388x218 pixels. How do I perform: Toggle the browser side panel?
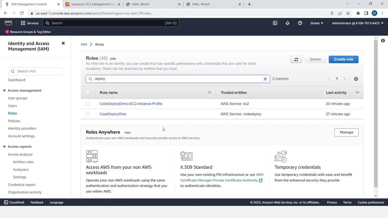(366, 13)
